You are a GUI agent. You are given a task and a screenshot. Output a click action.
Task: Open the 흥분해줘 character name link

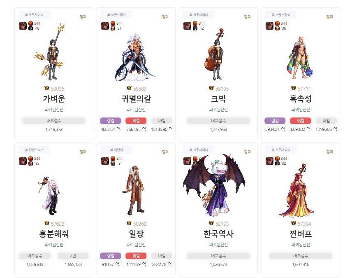pos(54,234)
